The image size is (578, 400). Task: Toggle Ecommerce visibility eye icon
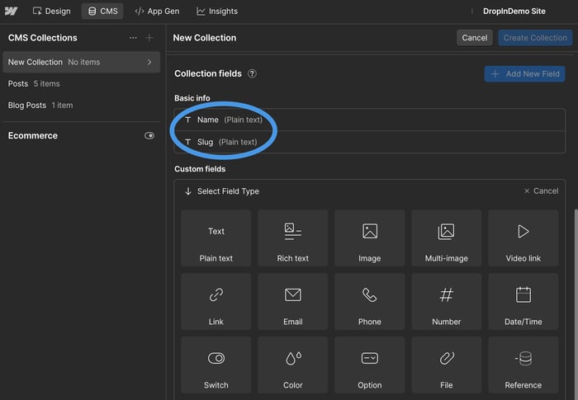tap(149, 135)
